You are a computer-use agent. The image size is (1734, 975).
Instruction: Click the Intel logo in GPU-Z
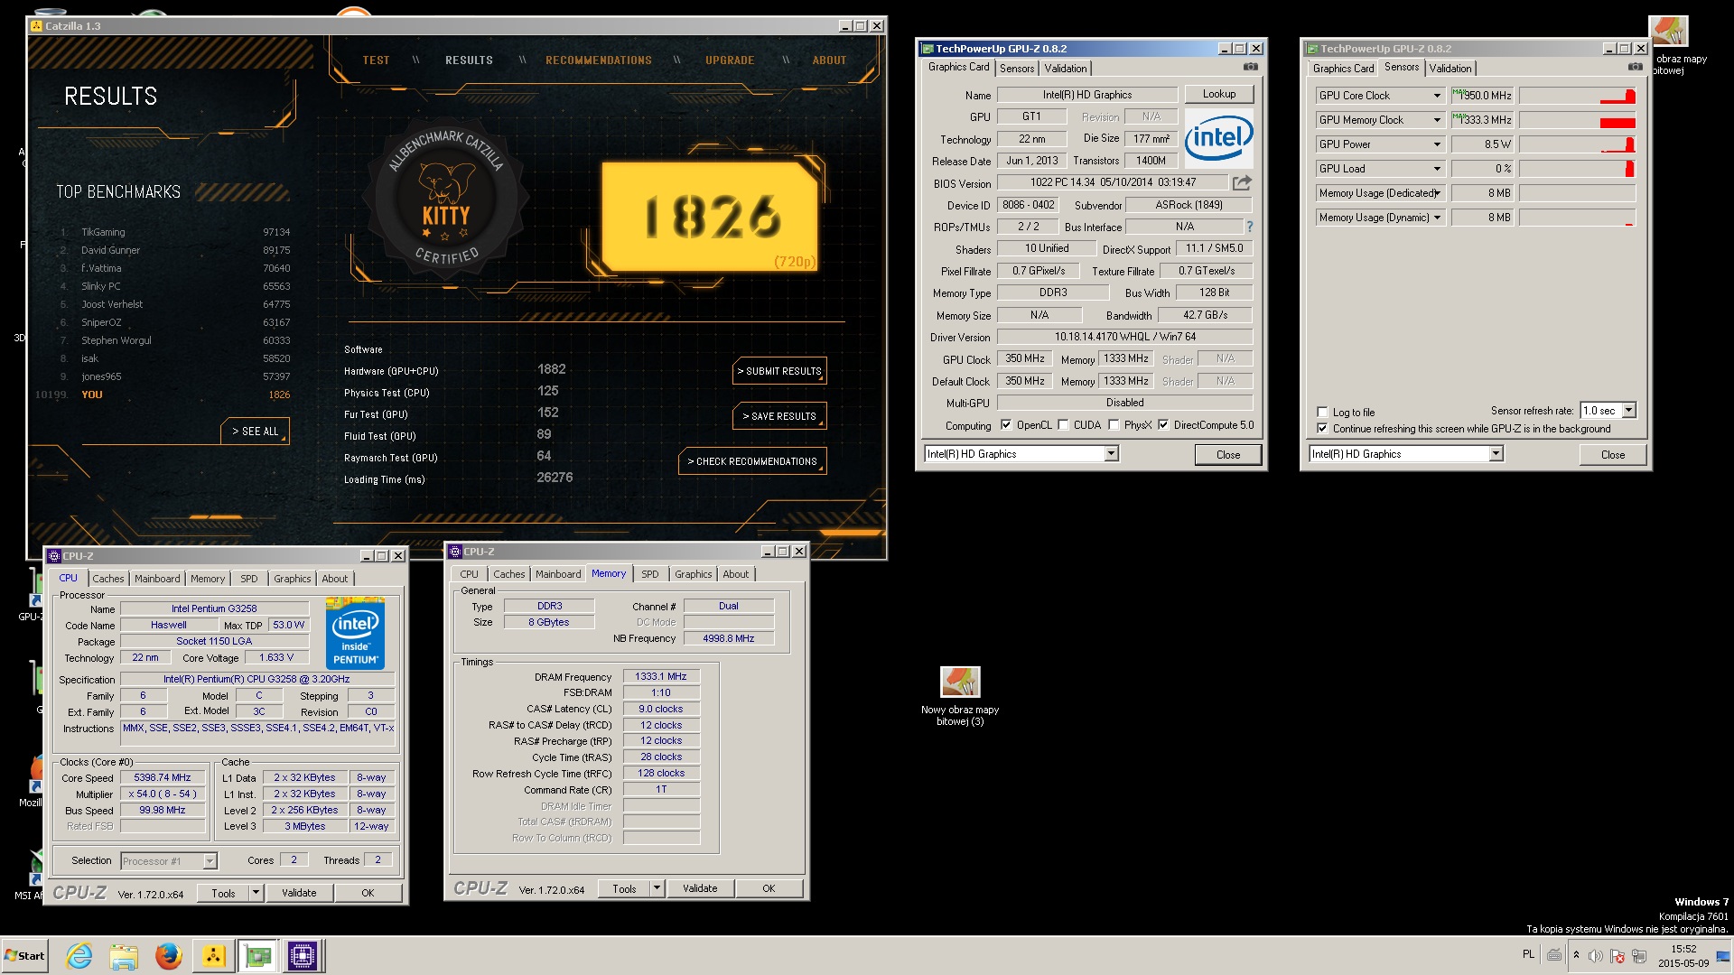pos(1218,138)
